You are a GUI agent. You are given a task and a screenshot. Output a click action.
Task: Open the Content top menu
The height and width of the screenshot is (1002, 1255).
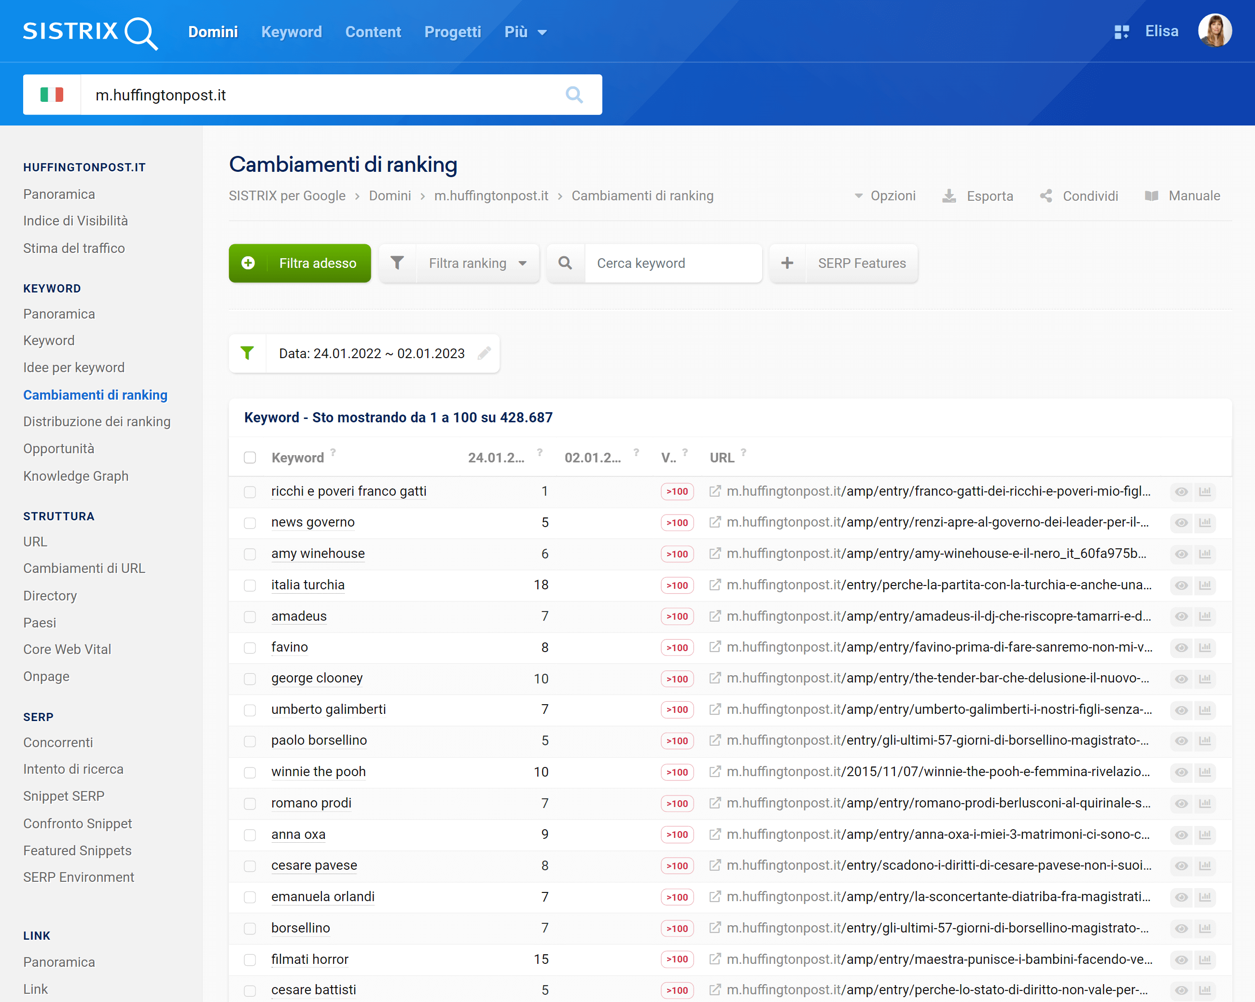coord(373,32)
